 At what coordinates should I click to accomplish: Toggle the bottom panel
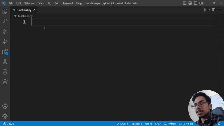pyautogui.click(x=190, y=3)
